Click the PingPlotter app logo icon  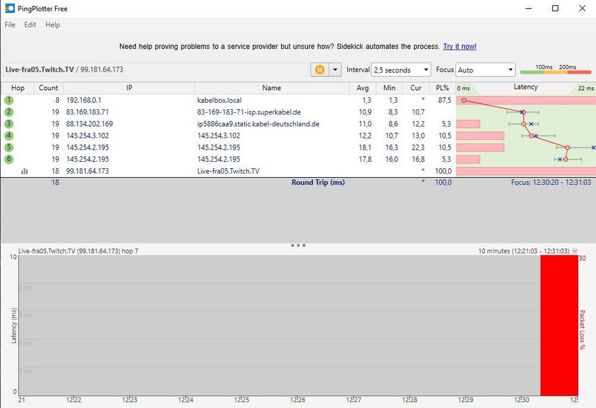(10, 8)
